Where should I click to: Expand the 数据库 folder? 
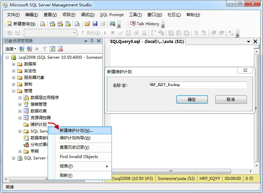[x=13, y=64]
